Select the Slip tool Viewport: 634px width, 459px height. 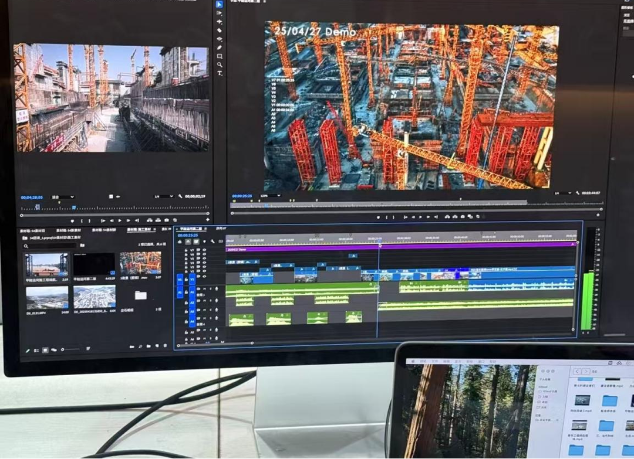(x=219, y=39)
